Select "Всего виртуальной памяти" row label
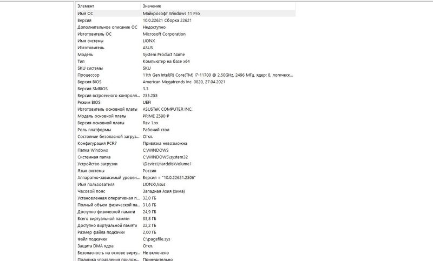433x261 pixels. [103, 218]
